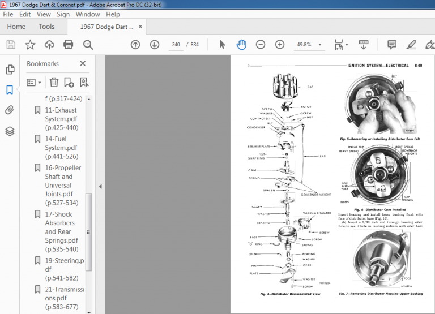Choose the Selection arrow tool
This screenshot has height=314, width=435.
click(x=222, y=45)
